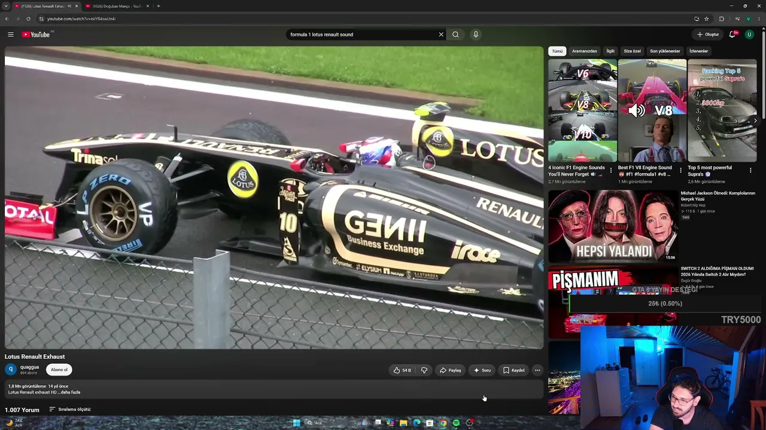This screenshot has width=766, height=430.
Task: Open Michael Jackson Ölmedi video thumbnail
Action: pyautogui.click(x=613, y=226)
